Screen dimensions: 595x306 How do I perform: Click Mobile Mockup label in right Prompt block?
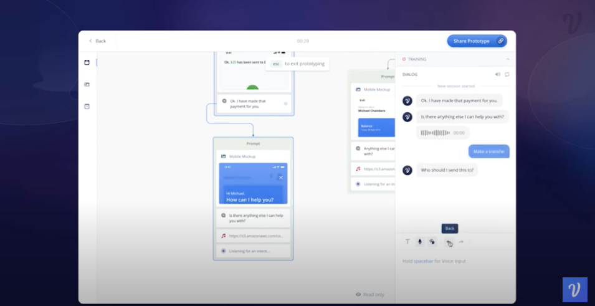click(x=376, y=90)
